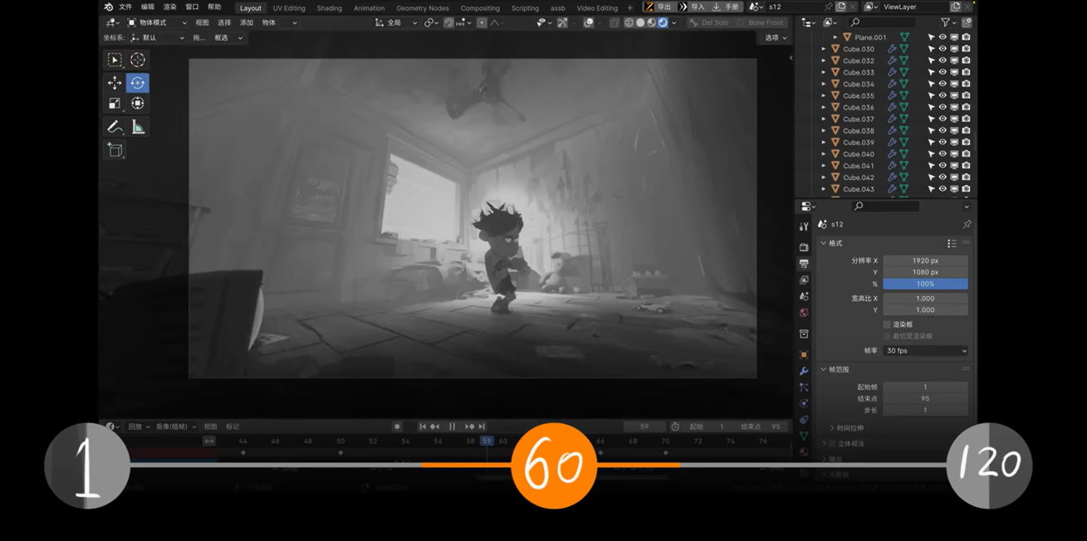Select the Add Cube tool

(115, 150)
